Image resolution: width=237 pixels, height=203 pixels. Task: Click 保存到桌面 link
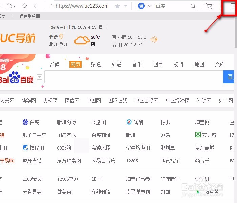point(30,16)
